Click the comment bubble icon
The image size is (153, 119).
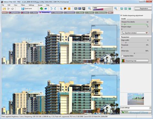[65, 9]
